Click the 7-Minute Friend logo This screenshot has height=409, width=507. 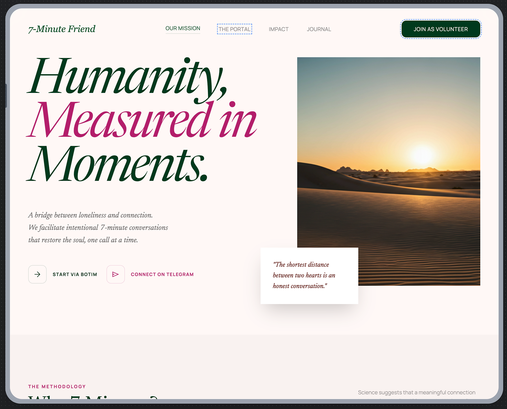click(62, 29)
